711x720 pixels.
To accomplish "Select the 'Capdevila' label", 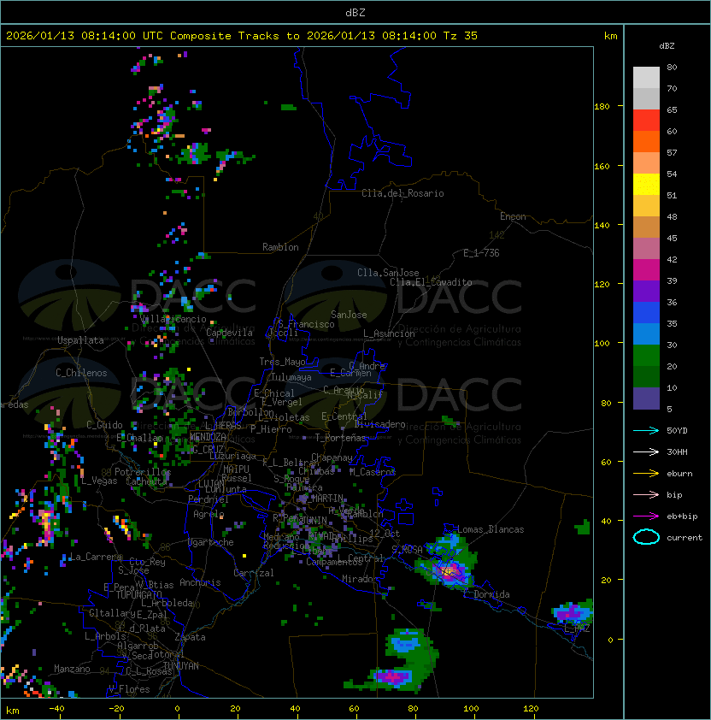I will pos(230,333).
